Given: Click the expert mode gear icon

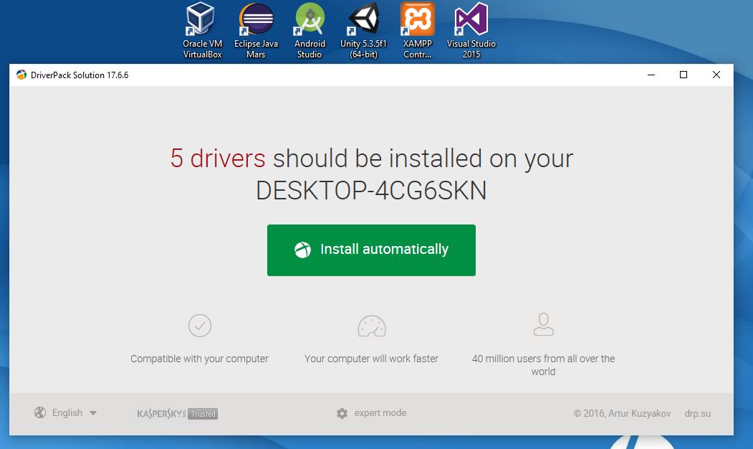Looking at the screenshot, I should (342, 413).
